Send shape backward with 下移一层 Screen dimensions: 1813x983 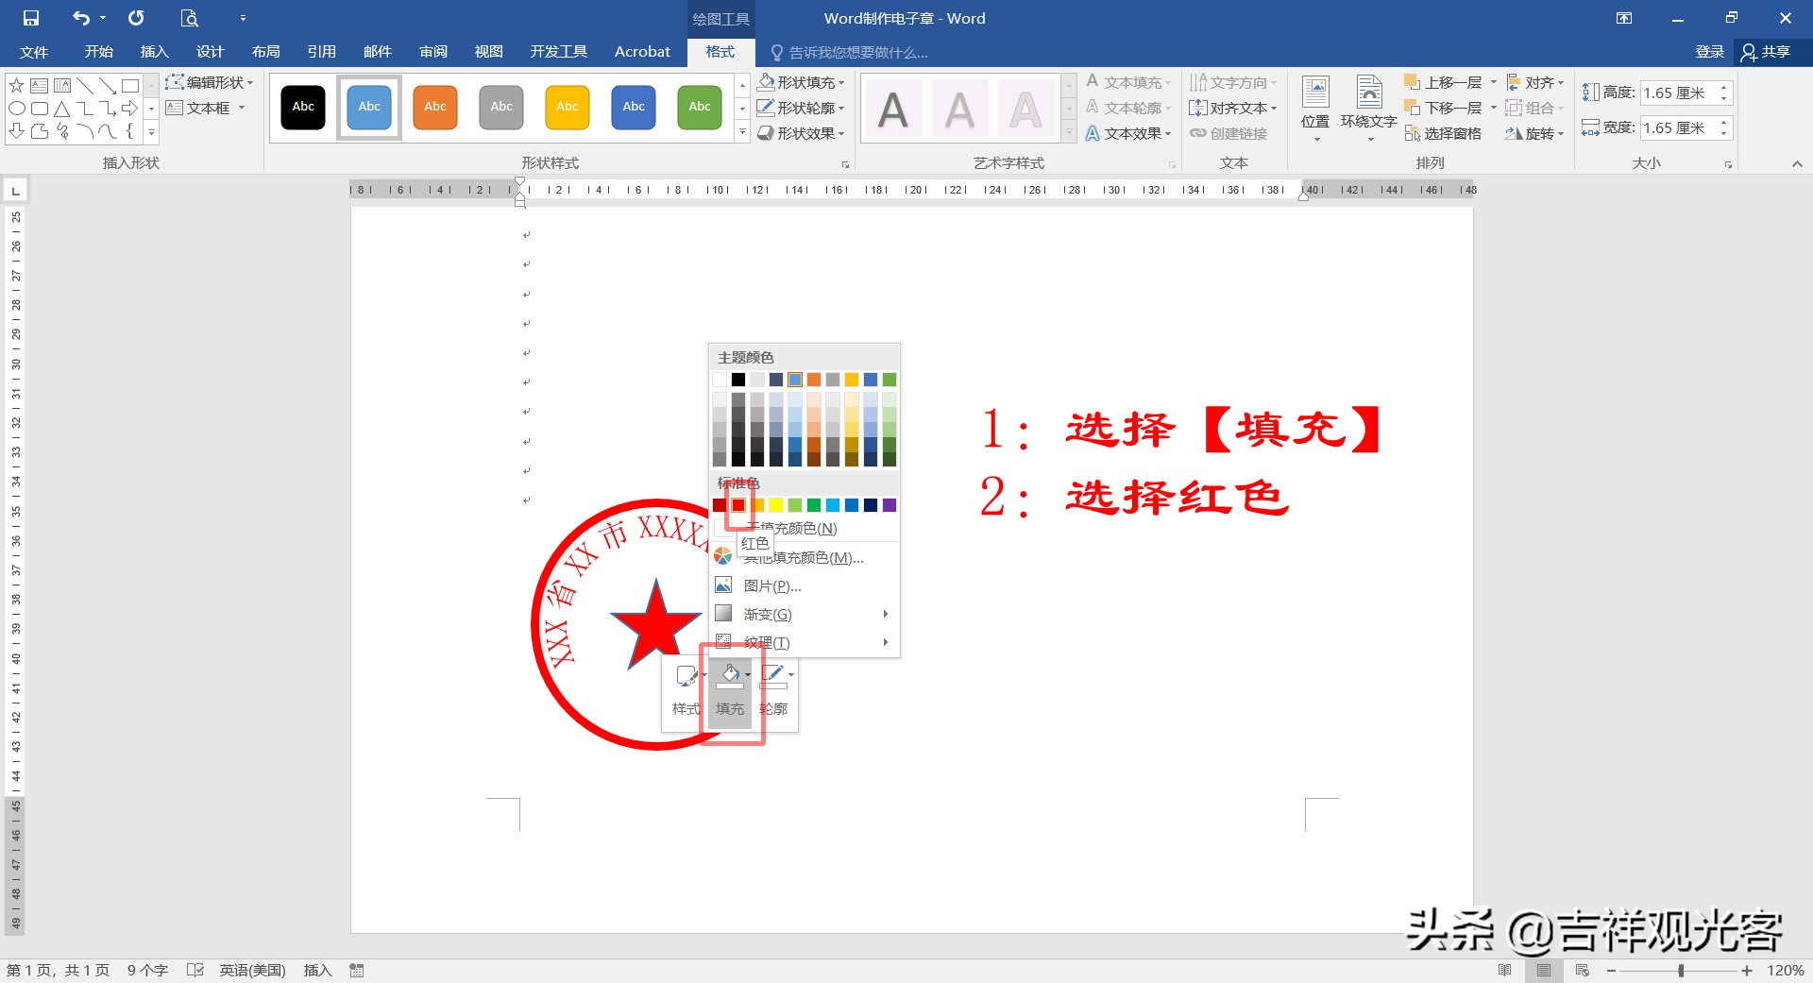coord(1444,108)
